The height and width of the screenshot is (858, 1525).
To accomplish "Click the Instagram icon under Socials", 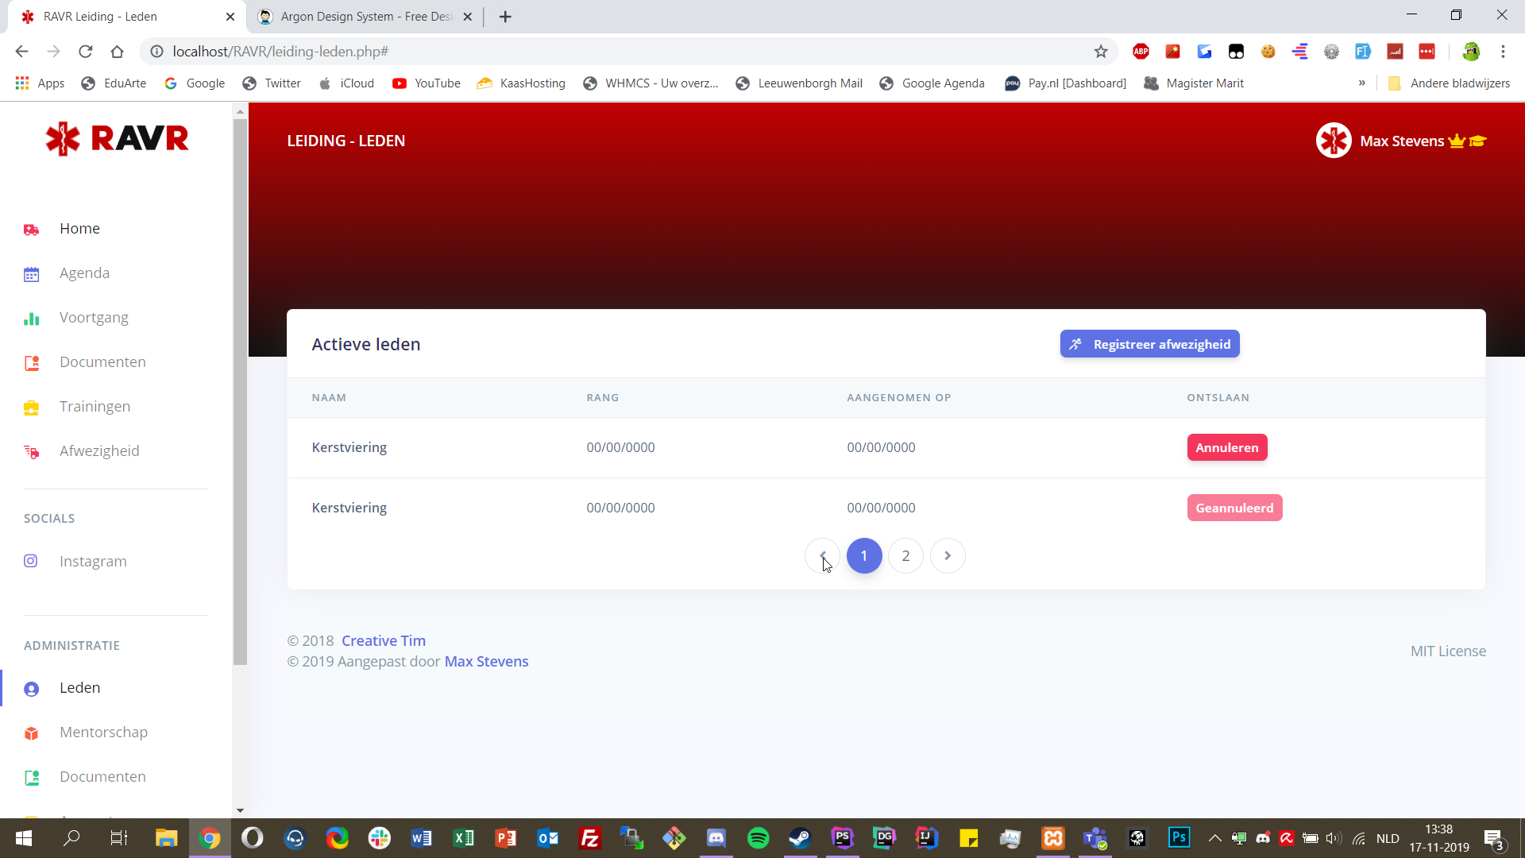I will [x=31, y=562].
